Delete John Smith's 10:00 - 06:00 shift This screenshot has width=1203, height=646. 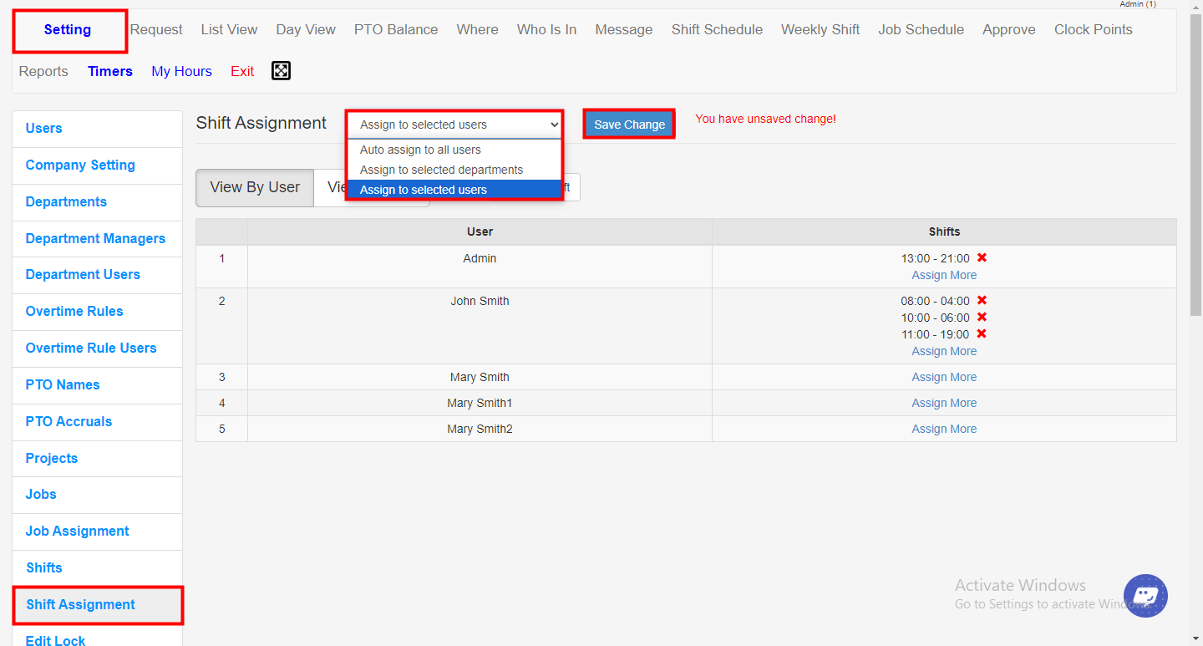pyautogui.click(x=982, y=318)
